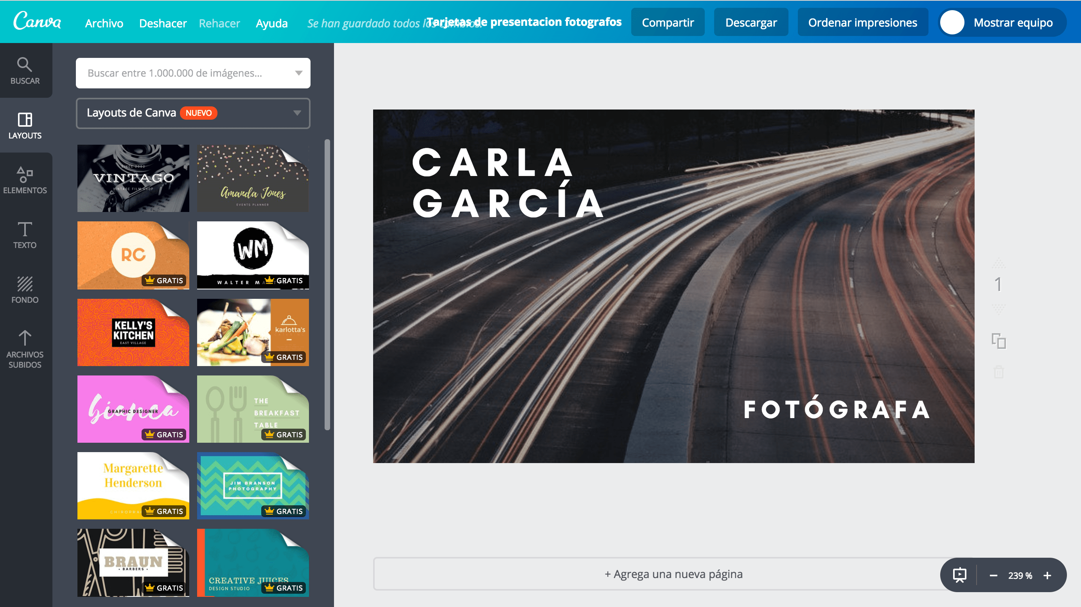1081x607 pixels.
Task: Open the Archivo menu
Action: point(104,23)
